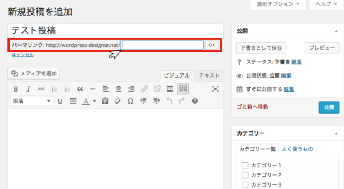The image size is (344, 189).
Task: Select the よく使うもの category tab
Action: coord(297,149)
